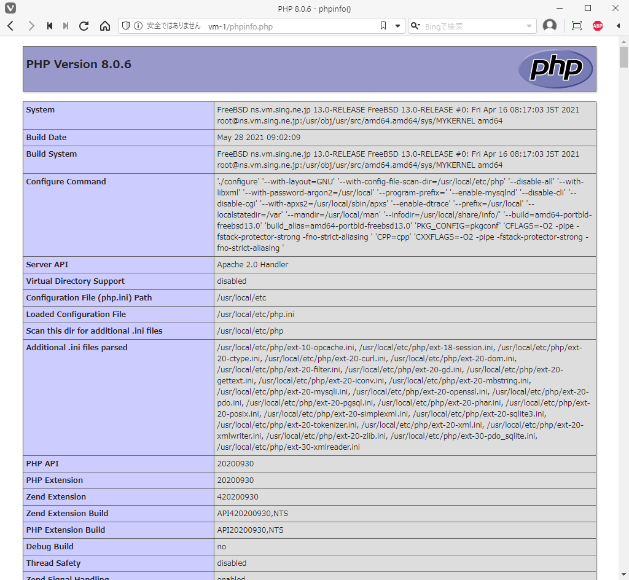This screenshot has height=580, width=629.
Task: Click the 'API20200930,NTS' value
Action: 251,530
